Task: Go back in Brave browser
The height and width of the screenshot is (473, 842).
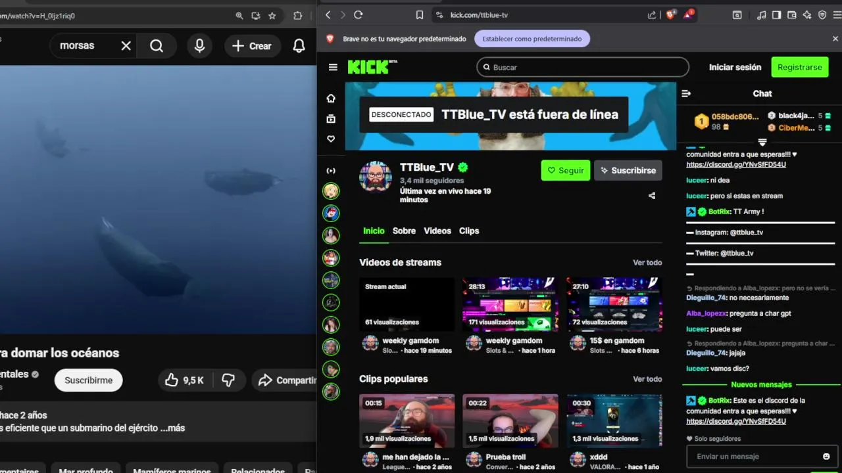Action: pos(328,14)
